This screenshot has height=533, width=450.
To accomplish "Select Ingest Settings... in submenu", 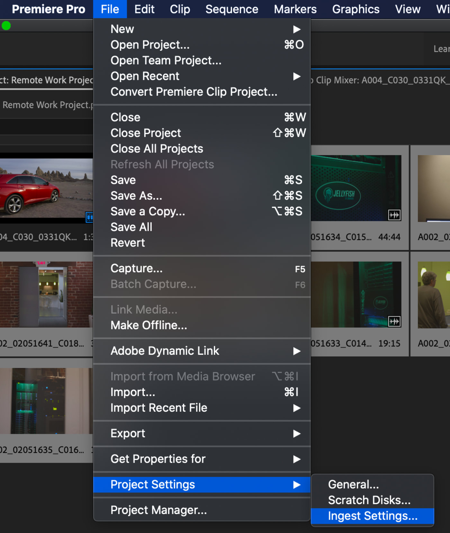I will point(373,516).
